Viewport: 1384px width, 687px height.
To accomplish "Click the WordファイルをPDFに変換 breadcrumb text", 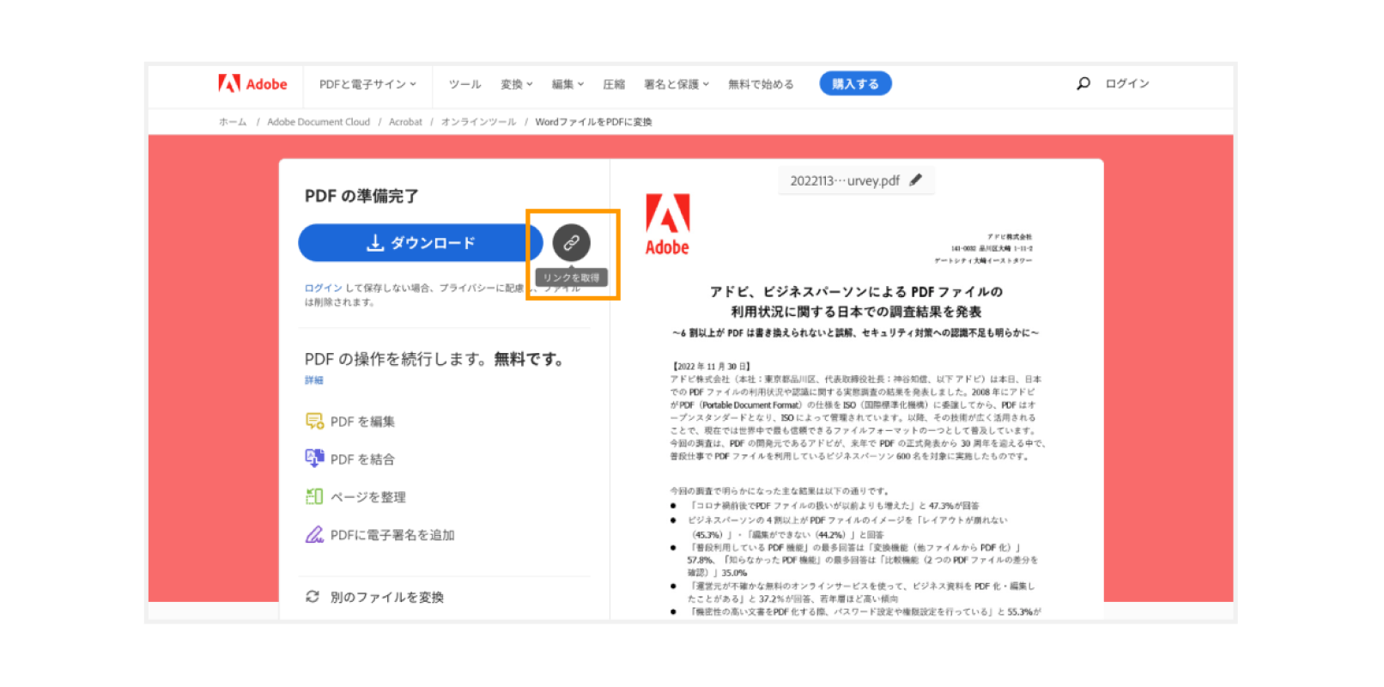I will [x=594, y=122].
